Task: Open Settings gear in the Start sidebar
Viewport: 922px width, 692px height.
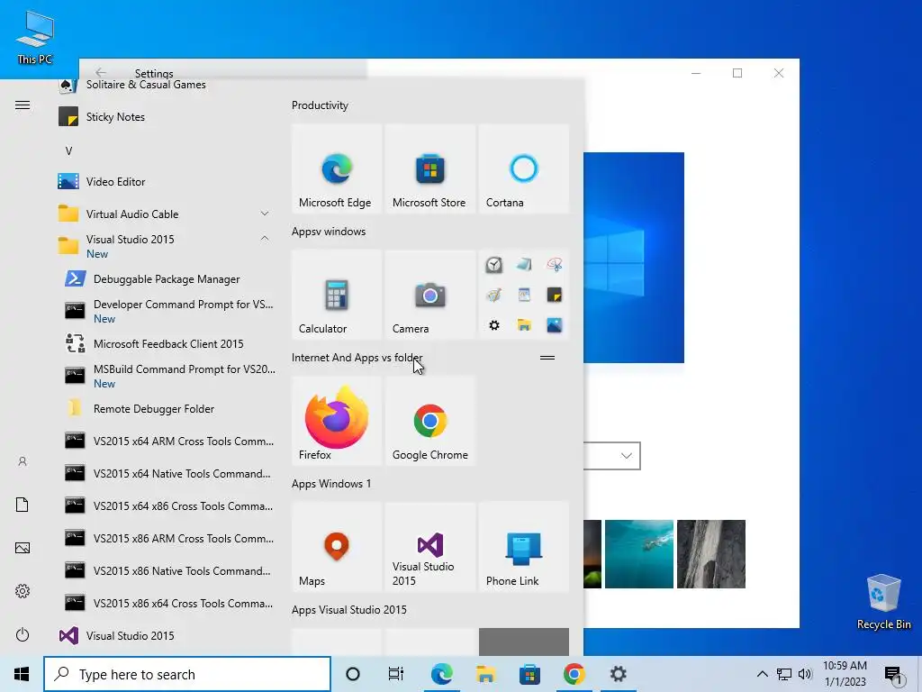Action: tap(23, 591)
